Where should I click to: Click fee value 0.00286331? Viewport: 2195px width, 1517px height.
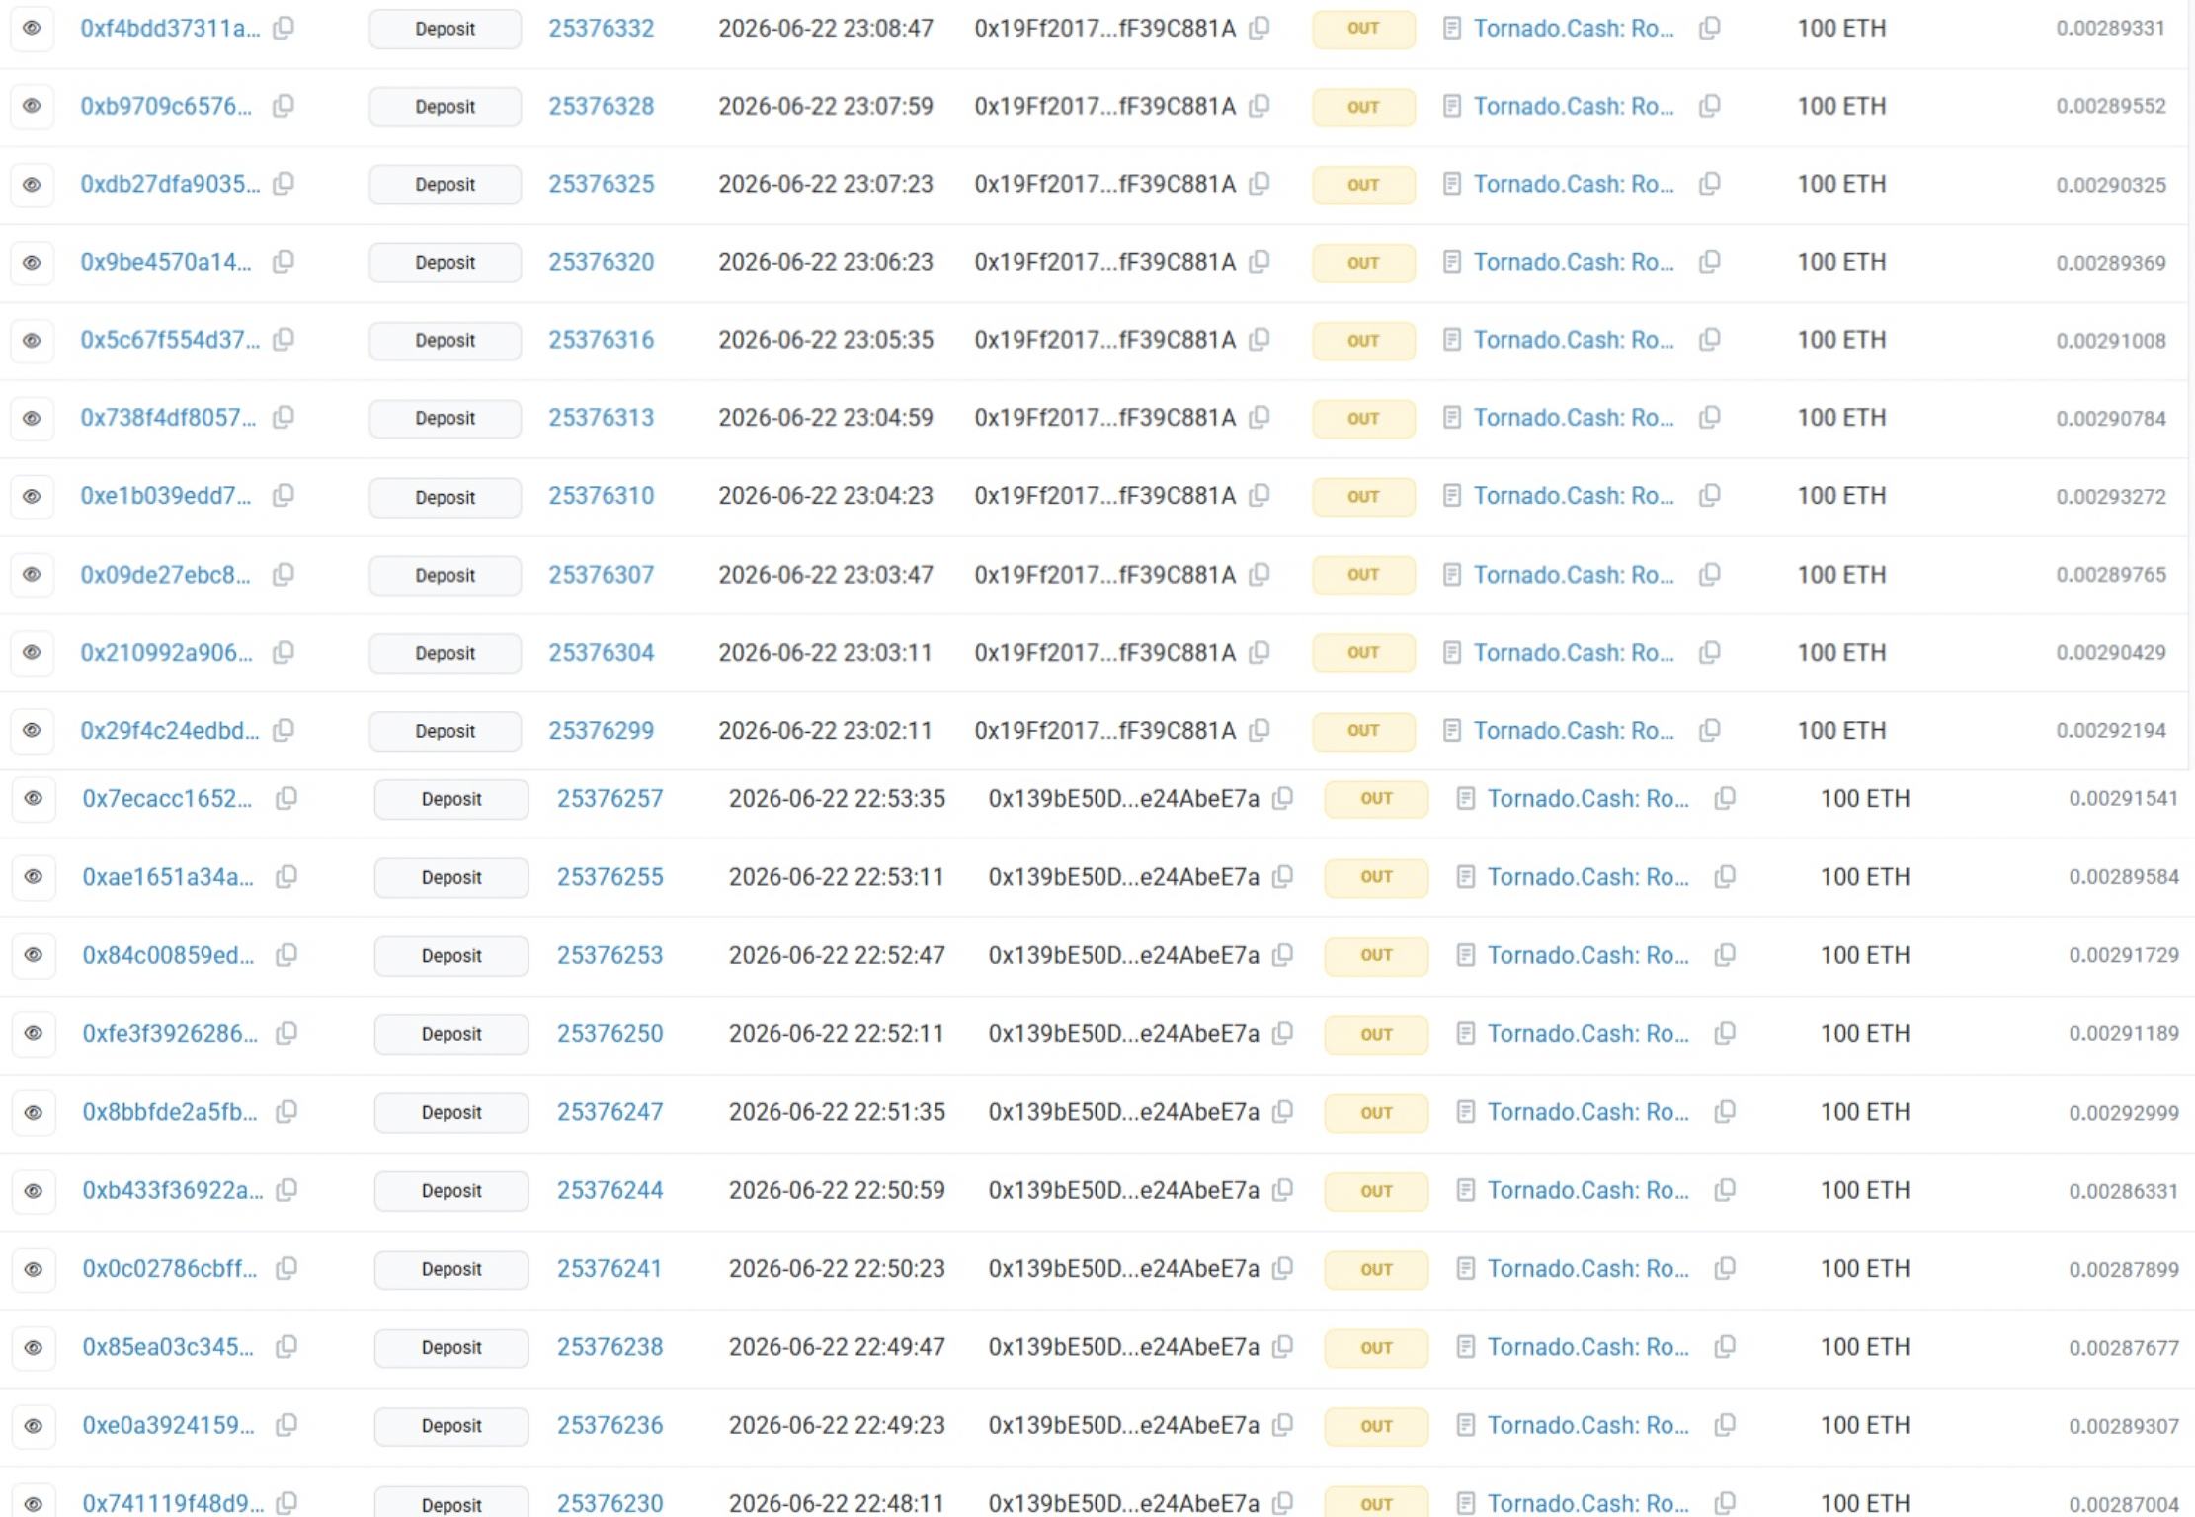pyautogui.click(x=2124, y=1190)
